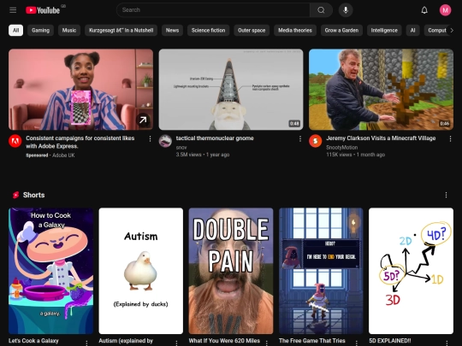Image resolution: width=462 pixels, height=346 pixels.
Task: Visit the snov channel name link
Action: (x=181, y=148)
